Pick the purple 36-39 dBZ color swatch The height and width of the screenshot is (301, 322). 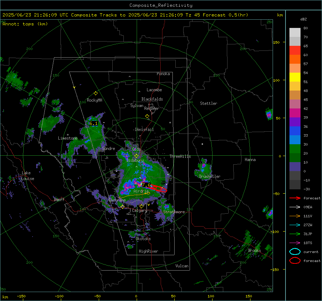[x=295, y=122]
